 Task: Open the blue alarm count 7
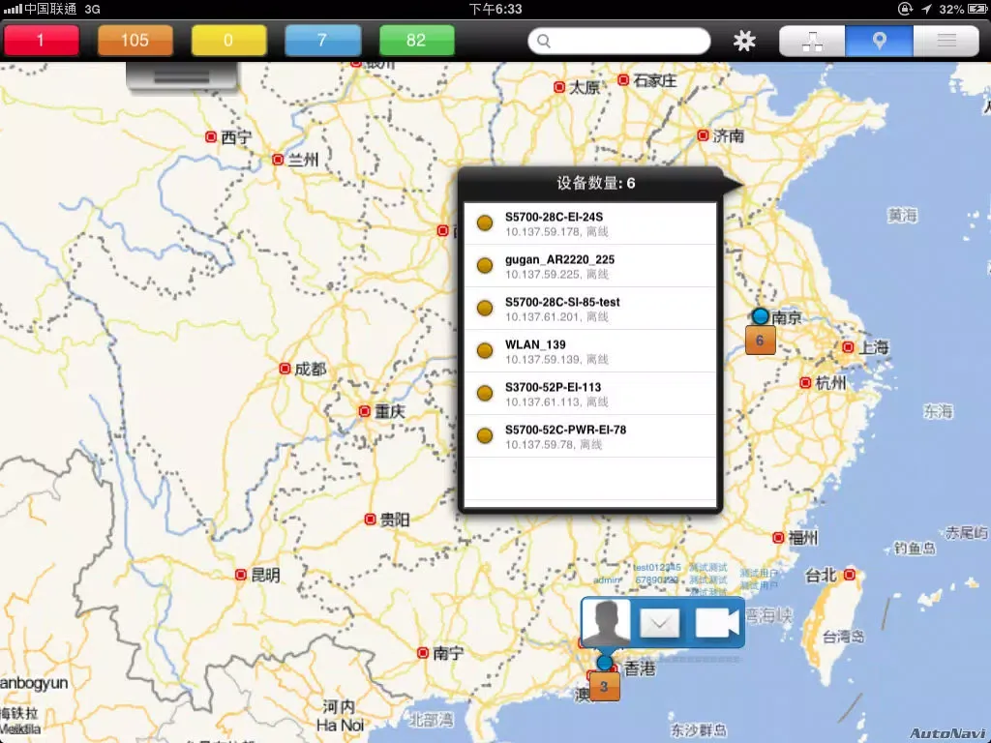coord(323,41)
